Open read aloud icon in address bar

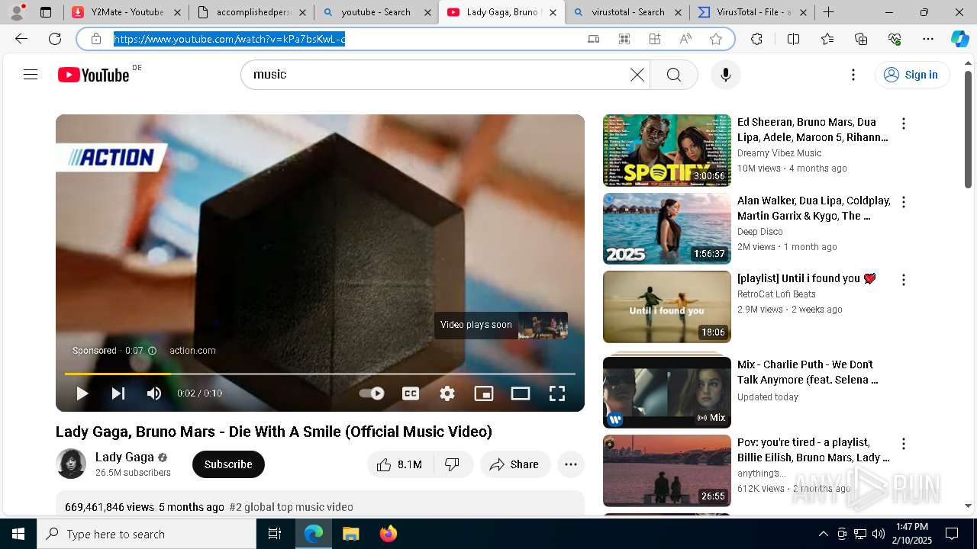click(685, 39)
